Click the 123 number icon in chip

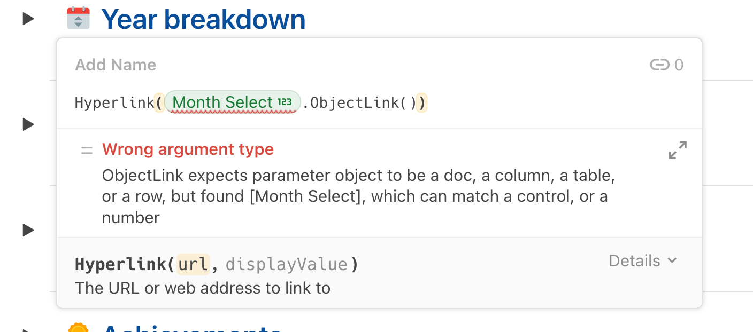tap(285, 102)
